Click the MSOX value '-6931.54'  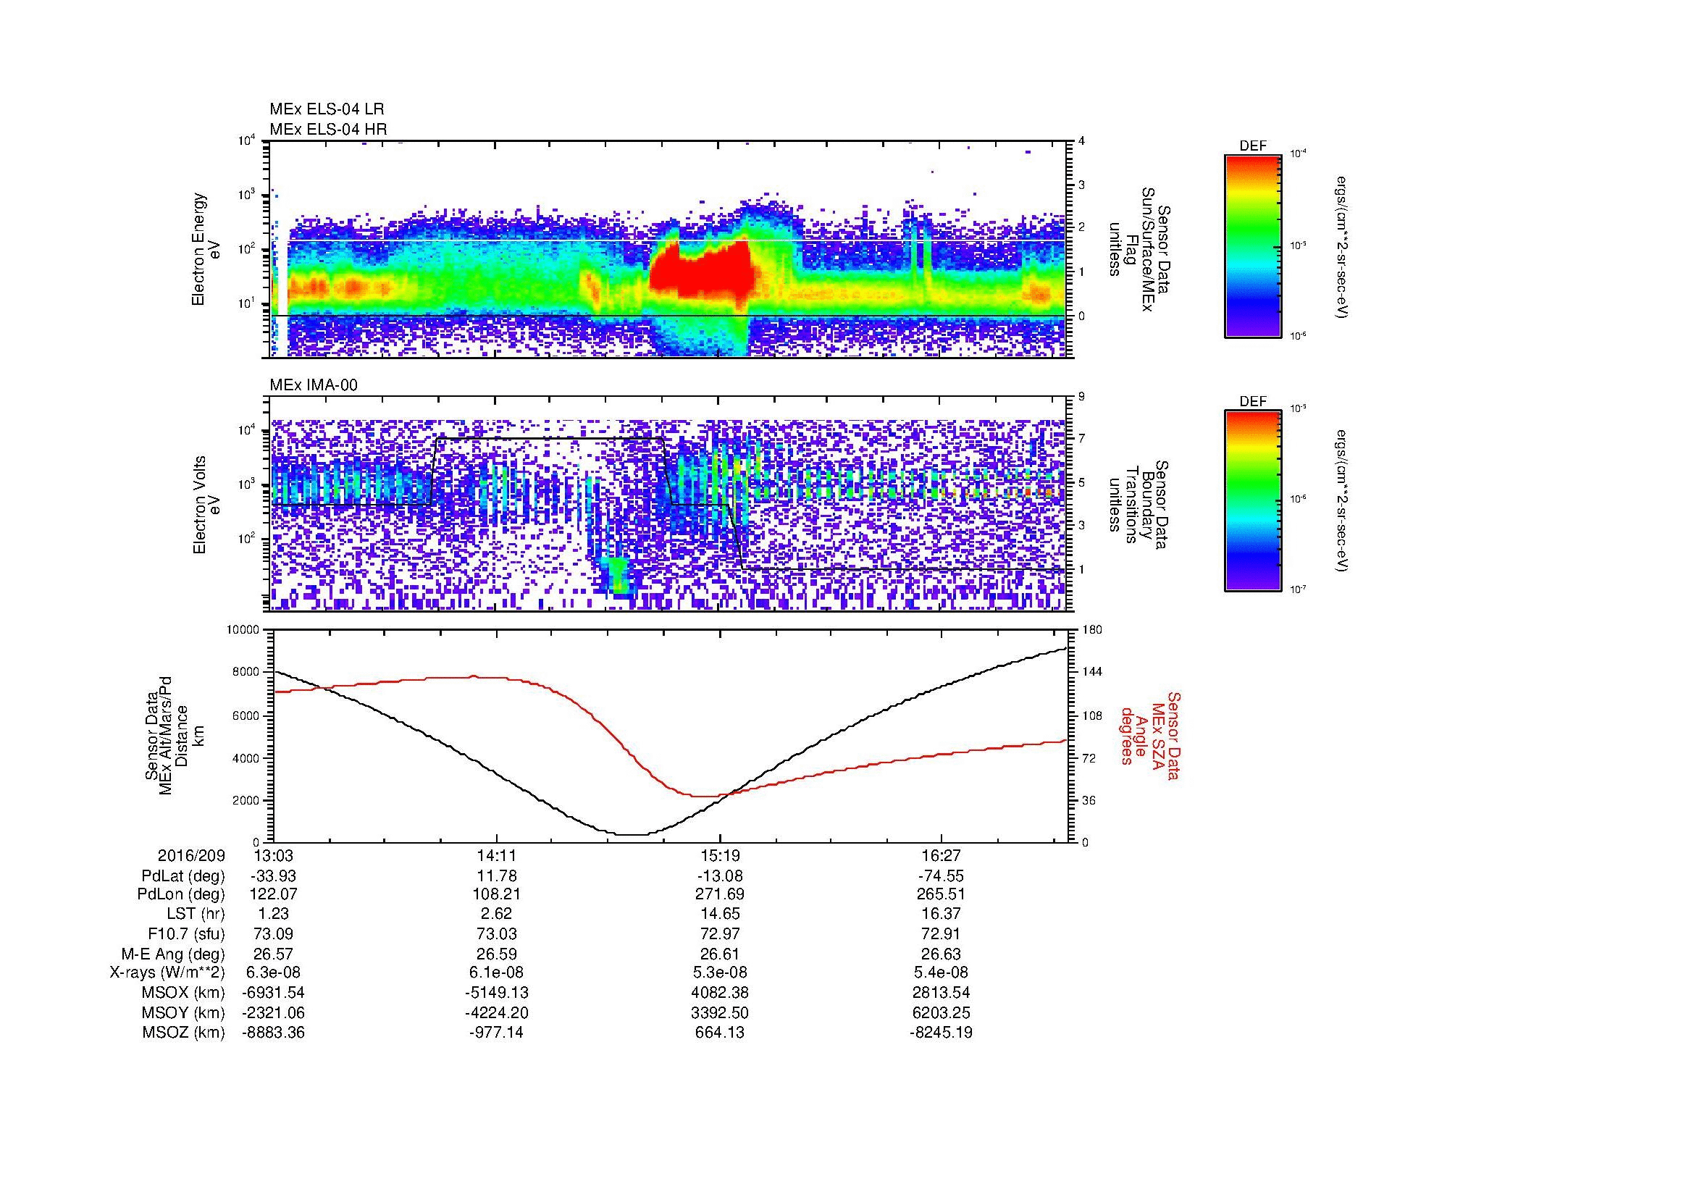(273, 993)
